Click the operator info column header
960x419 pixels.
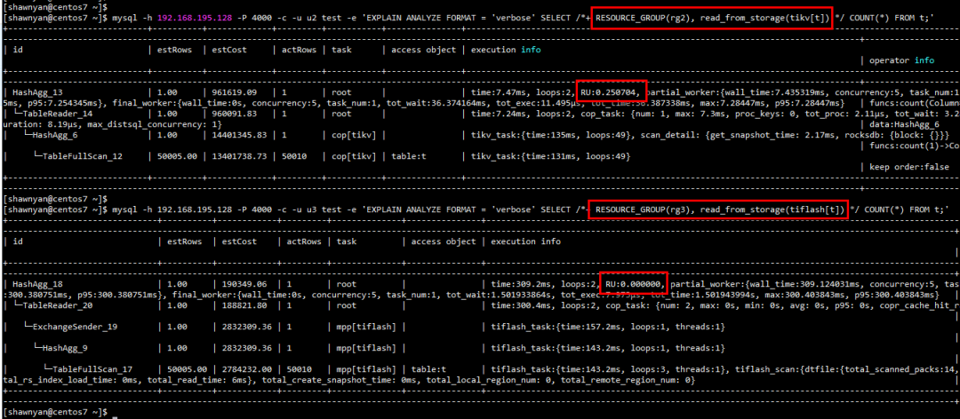(901, 60)
